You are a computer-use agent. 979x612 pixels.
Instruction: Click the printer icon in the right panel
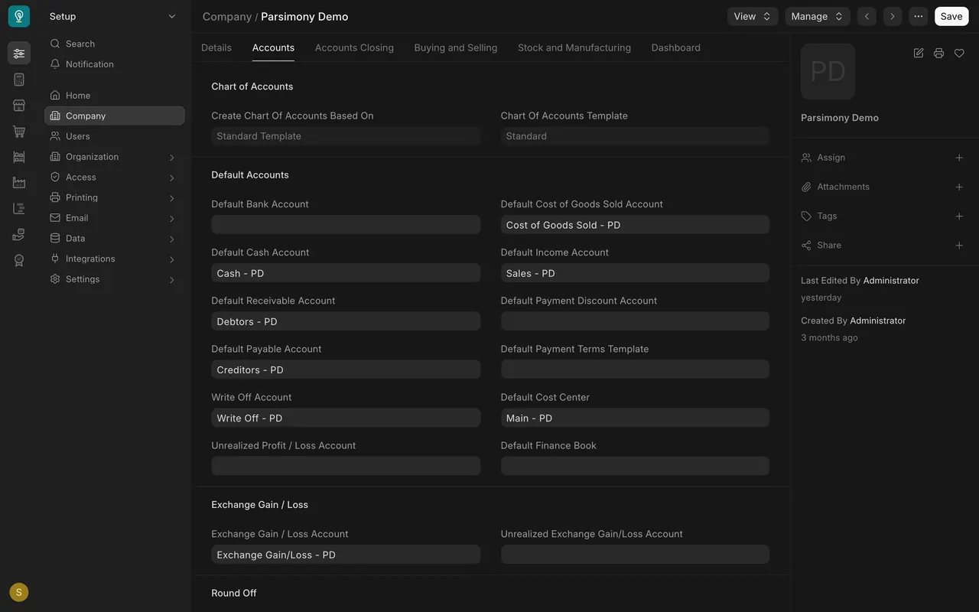click(x=938, y=53)
